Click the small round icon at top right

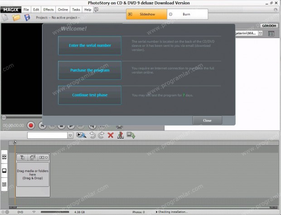point(276,10)
